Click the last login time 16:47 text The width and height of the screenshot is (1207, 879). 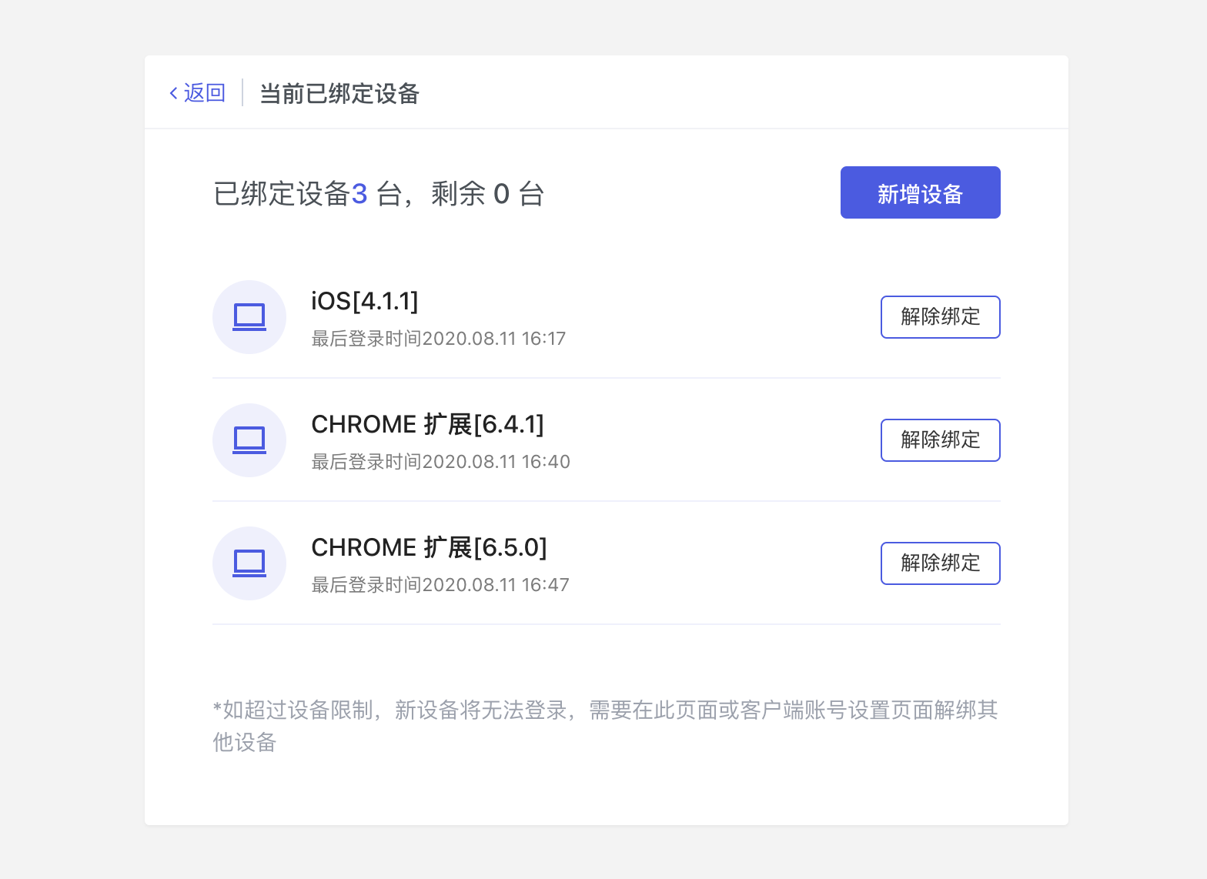pyautogui.click(x=440, y=585)
